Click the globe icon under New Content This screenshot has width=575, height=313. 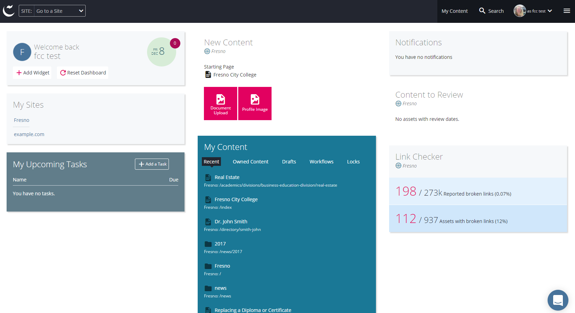pyautogui.click(x=207, y=51)
